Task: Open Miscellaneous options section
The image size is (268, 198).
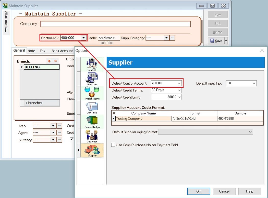Action: pyautogui.click(x=92, y=93)
